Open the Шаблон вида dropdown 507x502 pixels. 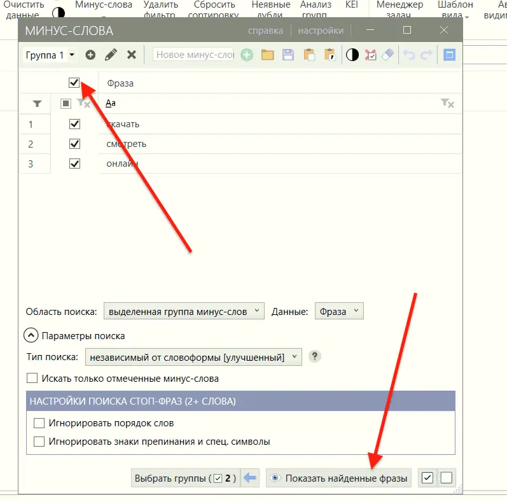[455, 10]
